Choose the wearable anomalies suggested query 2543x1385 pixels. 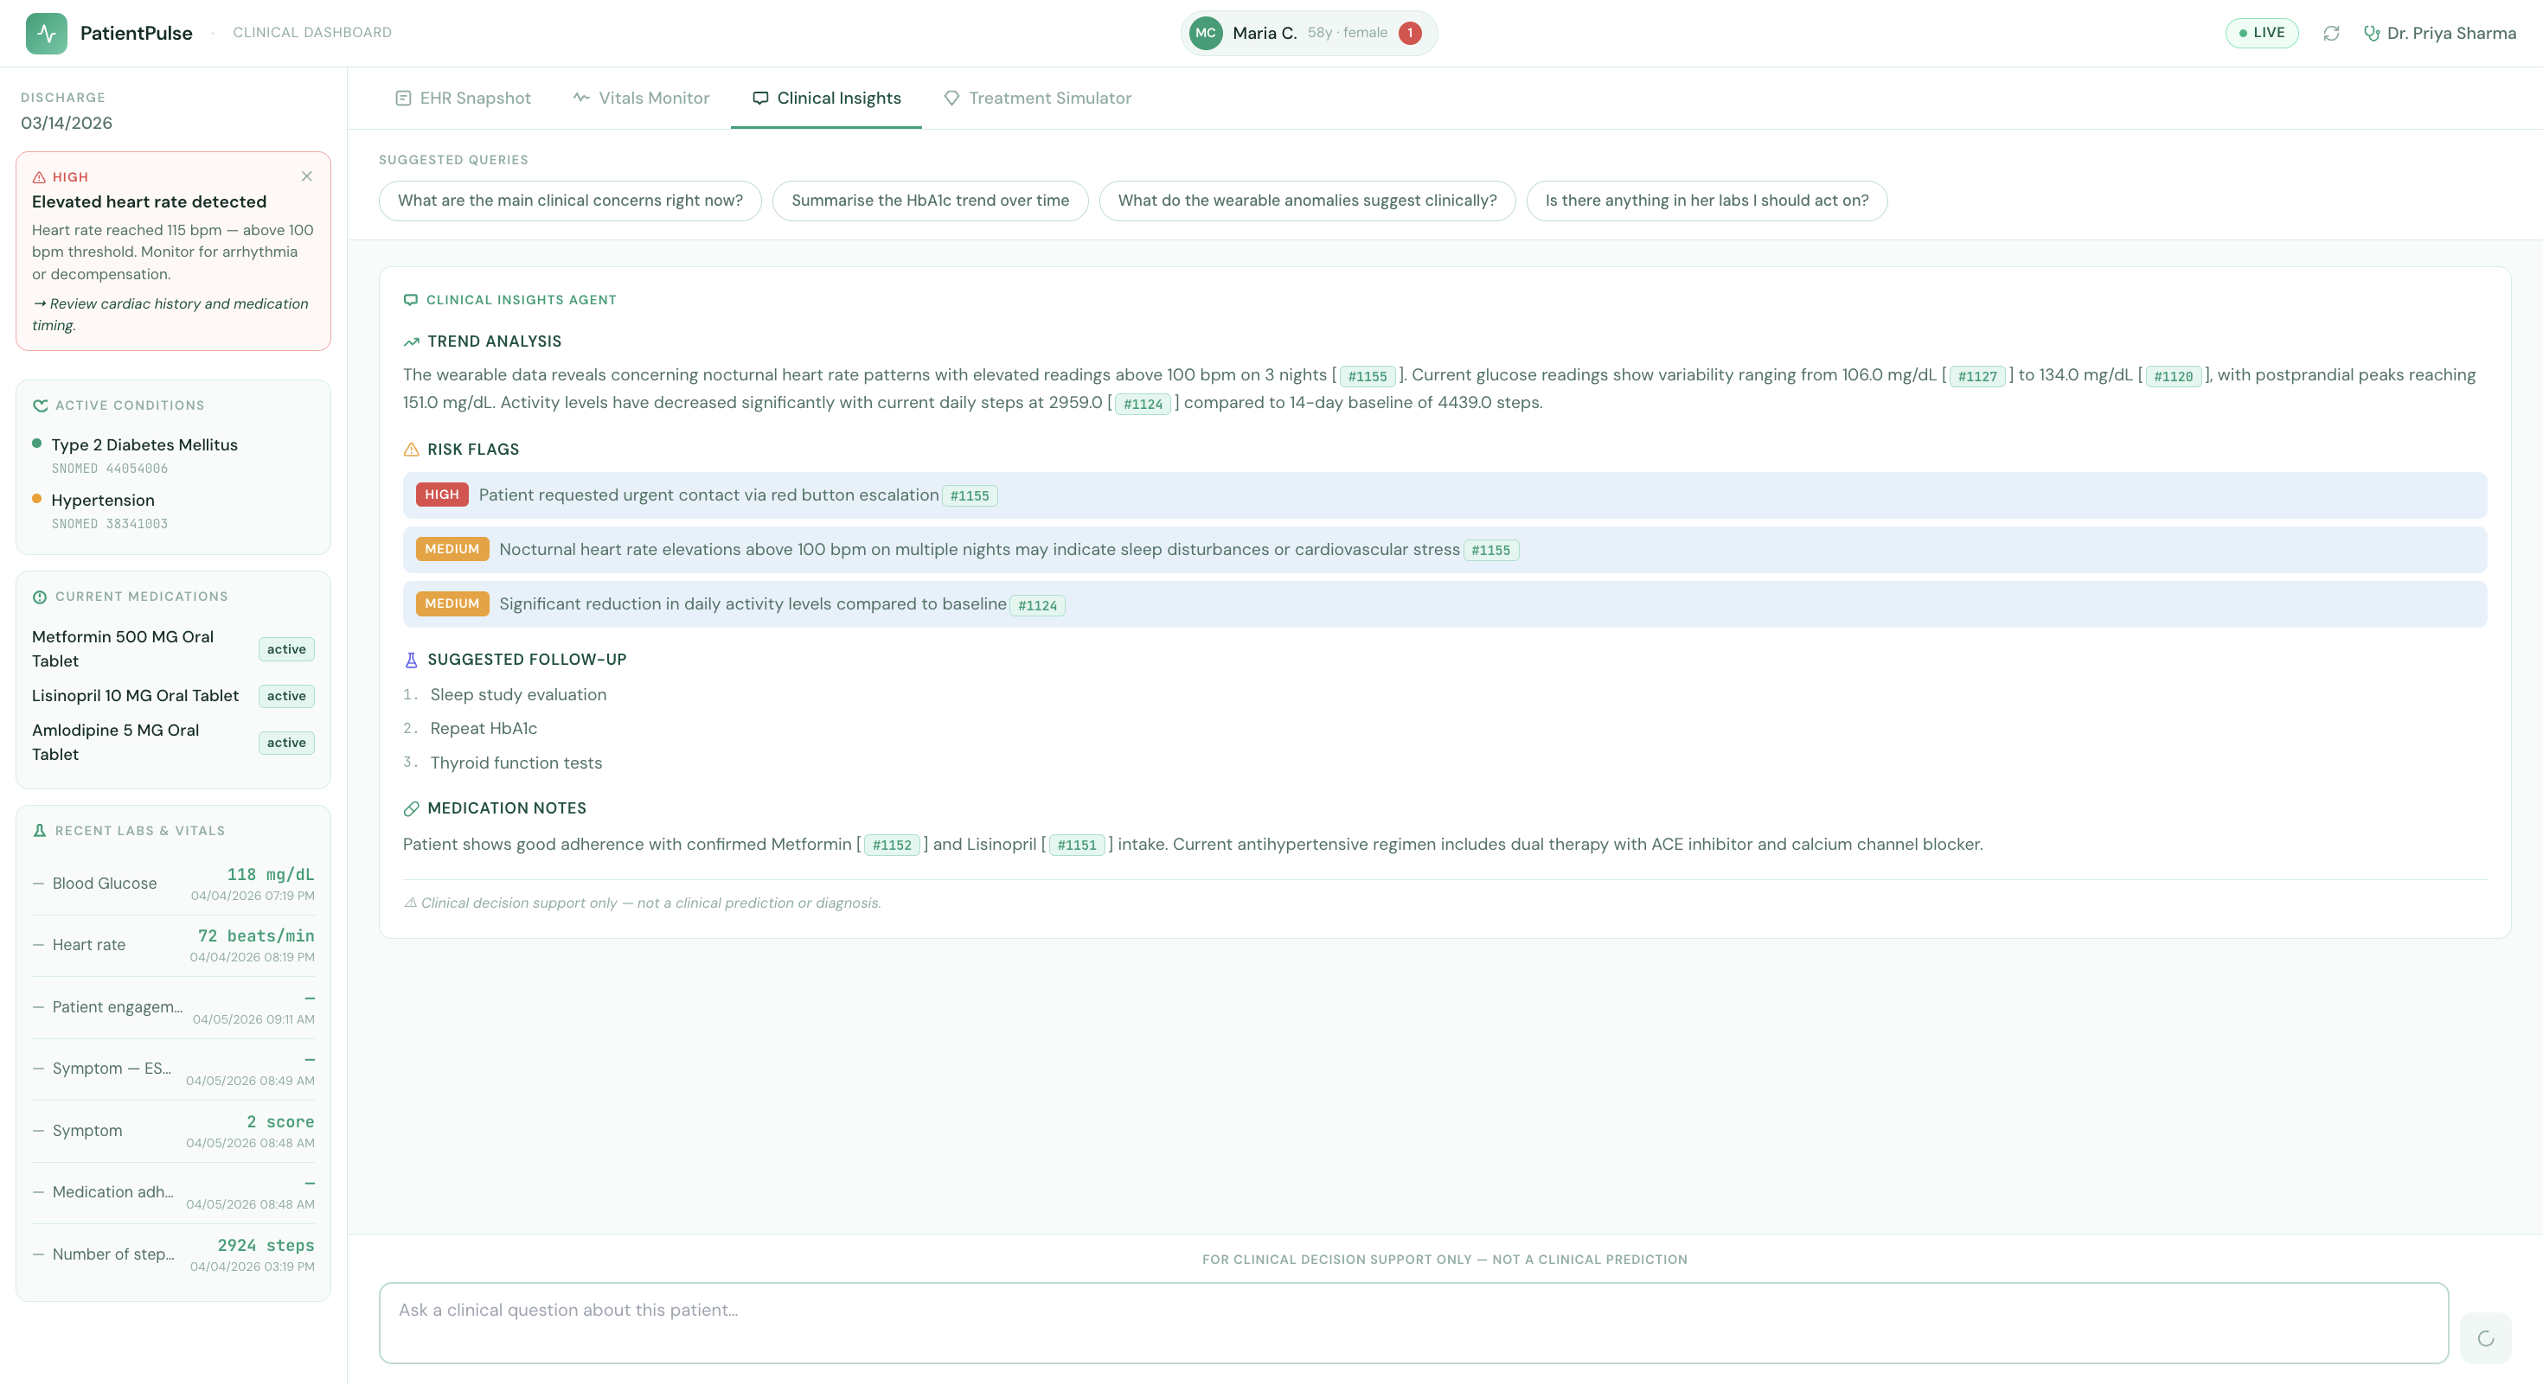pos(1306,201)
